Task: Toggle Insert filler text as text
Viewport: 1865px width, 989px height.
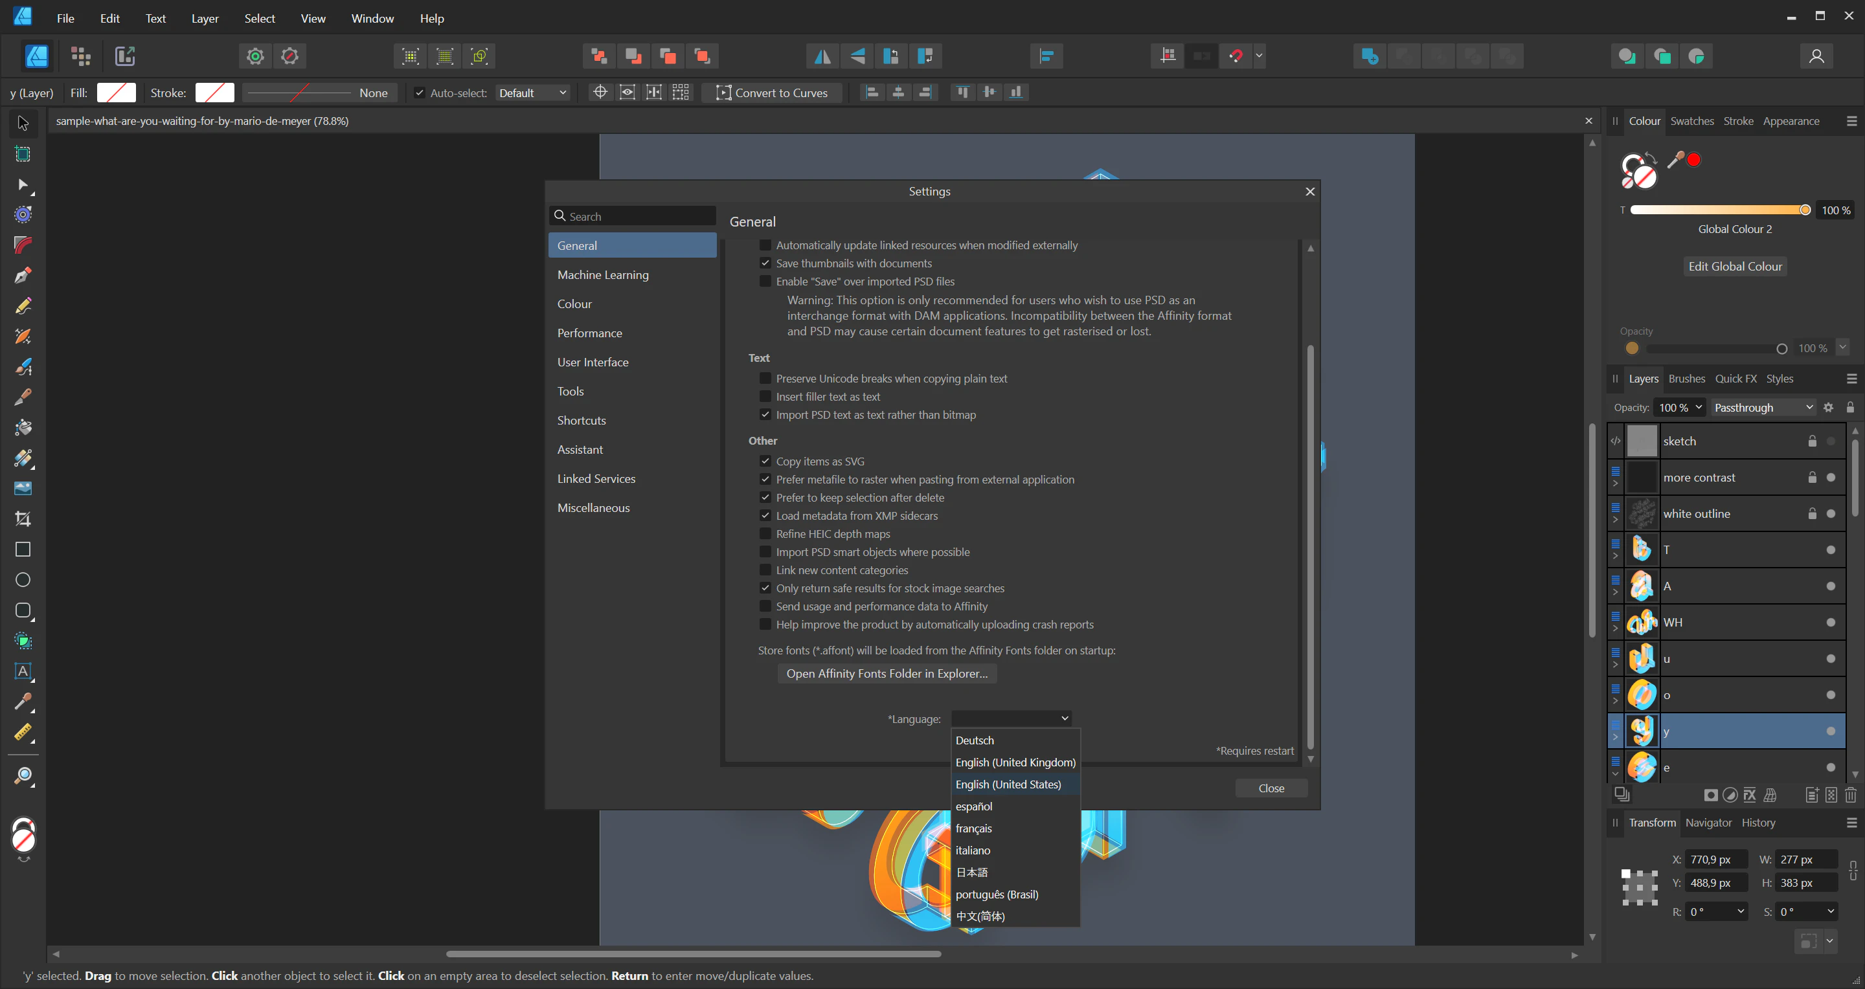Action: pyautogui.click(x=765, y=397)
